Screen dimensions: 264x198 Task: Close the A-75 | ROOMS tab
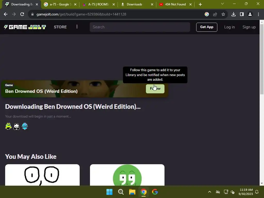(x=114, y=4)
